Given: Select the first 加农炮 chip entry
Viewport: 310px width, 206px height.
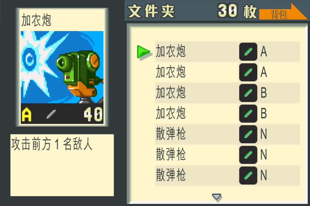Looking at the screenshot, I should click(x=227, y=51).
